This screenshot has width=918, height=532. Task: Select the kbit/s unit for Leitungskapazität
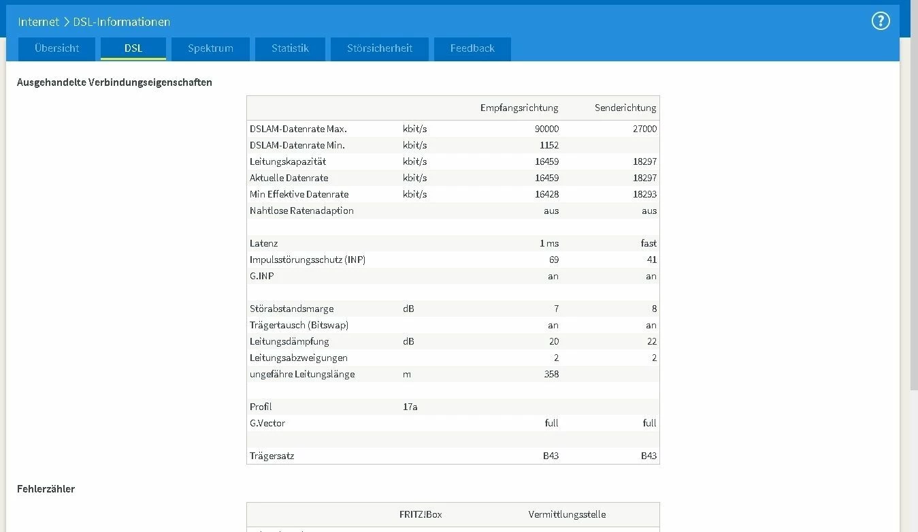point(415,161)
